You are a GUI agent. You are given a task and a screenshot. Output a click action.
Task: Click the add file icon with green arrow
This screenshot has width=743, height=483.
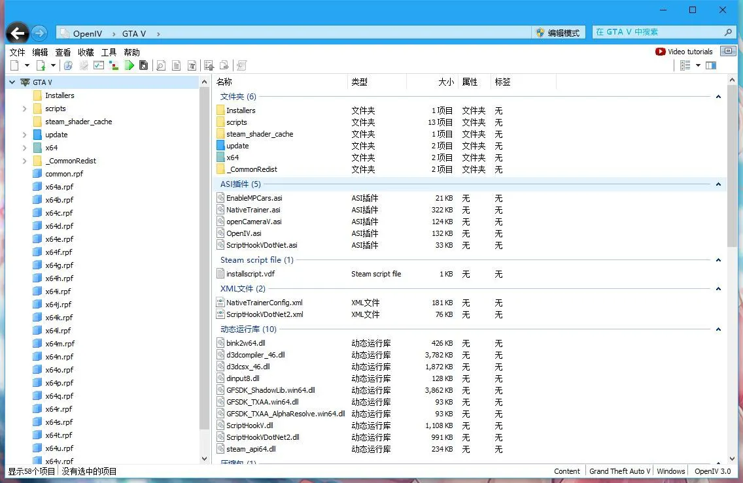click(x=41, y=65)
